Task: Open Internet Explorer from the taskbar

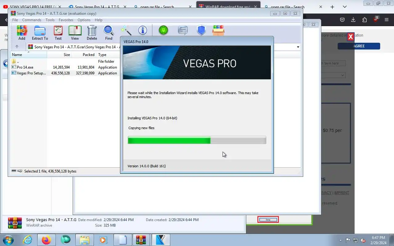Action: [28, 240]
